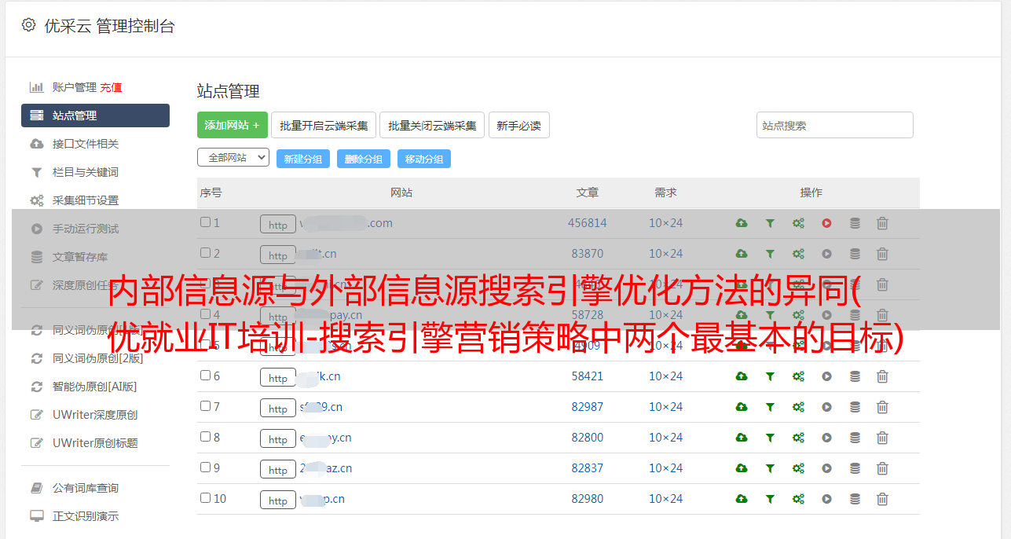This screenshot has width=1011, height=539.
Task: Tick the checkbox for site row 1
Action: (205, 222)
